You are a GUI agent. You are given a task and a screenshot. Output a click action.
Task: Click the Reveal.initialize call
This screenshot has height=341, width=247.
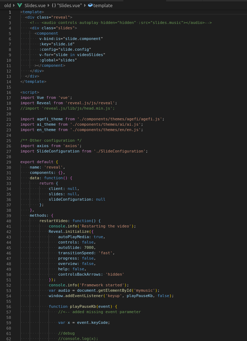[69, 231]
